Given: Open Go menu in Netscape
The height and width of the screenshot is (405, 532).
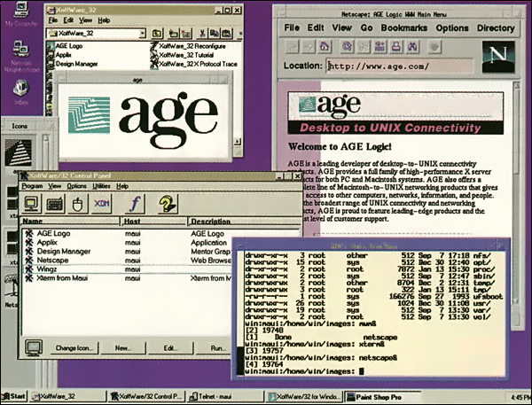Looking at the screenshot, I should (366, 27).
